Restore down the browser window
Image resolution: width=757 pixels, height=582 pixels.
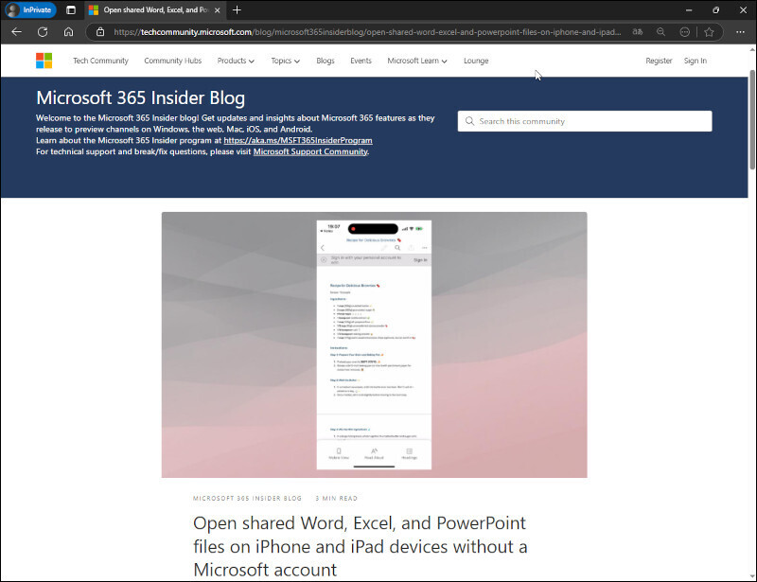pos(716,9)
